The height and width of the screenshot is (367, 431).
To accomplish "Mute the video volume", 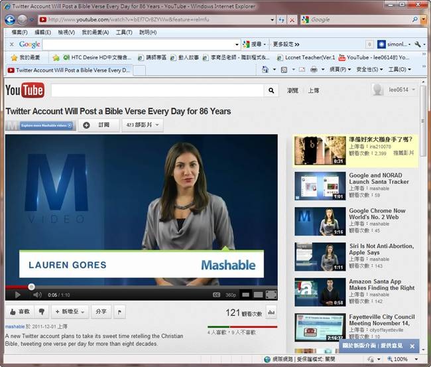I will (x=36, y=295).
